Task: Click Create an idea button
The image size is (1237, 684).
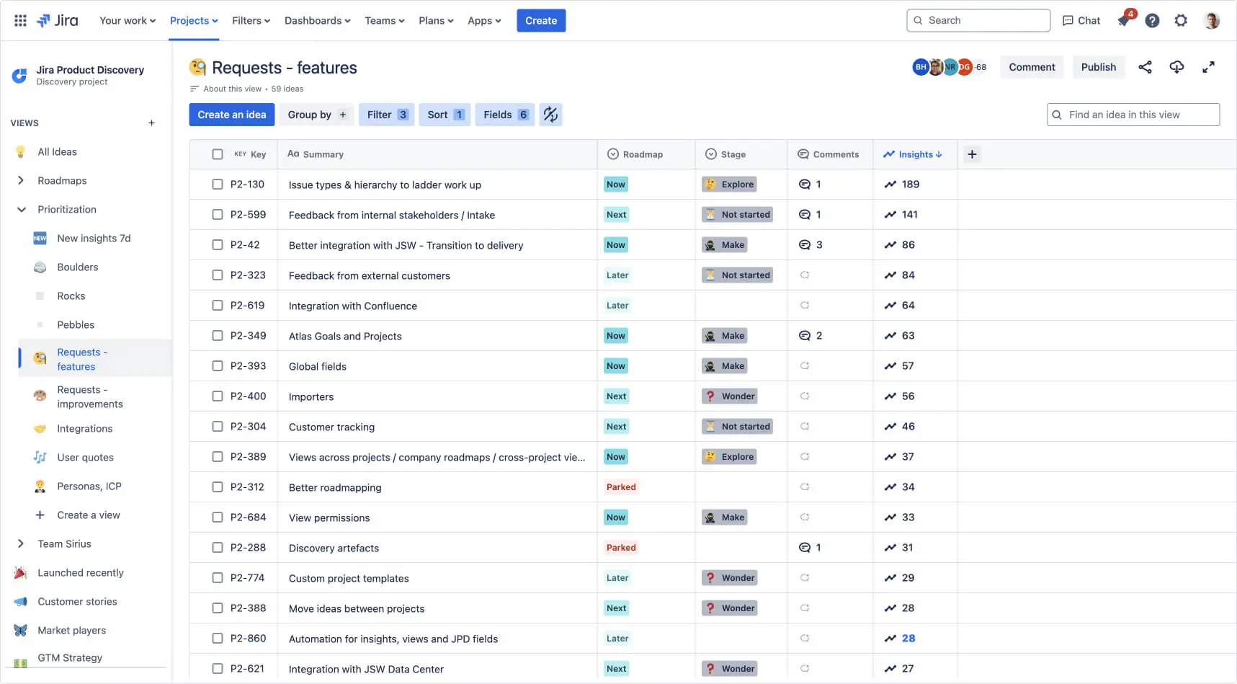Action: coord(232,115)
